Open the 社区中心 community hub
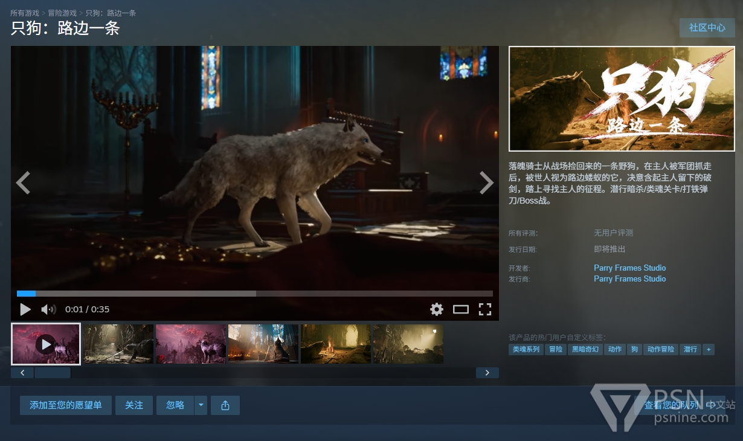Screen dimensions: 743x441 point(707,28)
